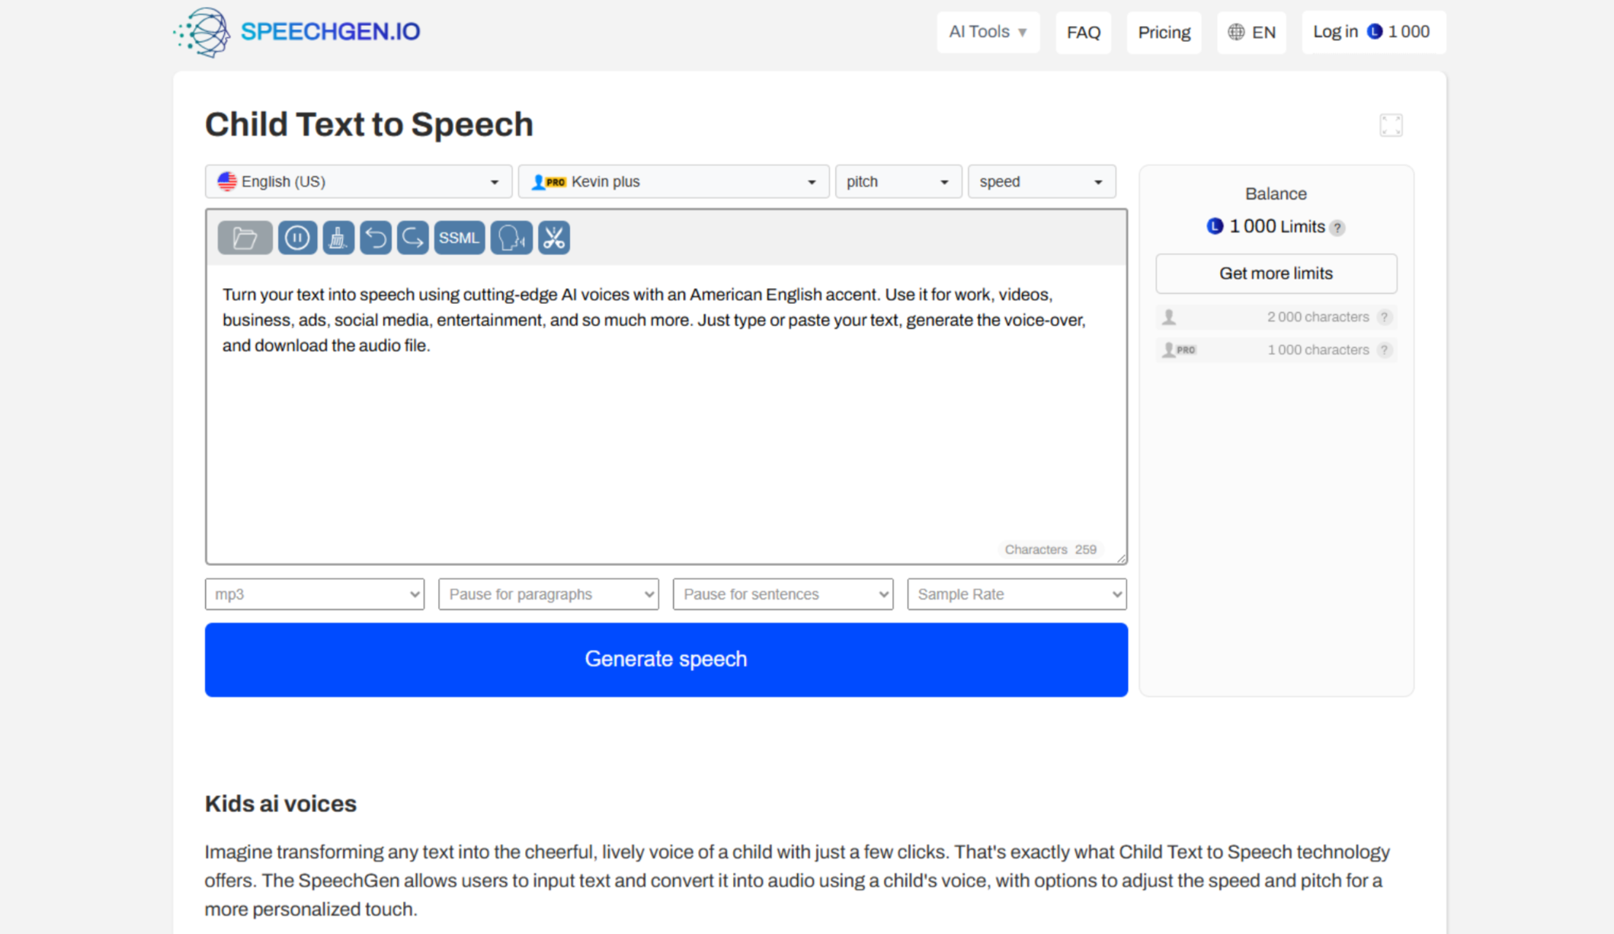Open the Kevin plus voice selector
Screen dimensions: 1614x934
[x=674, y=181]
